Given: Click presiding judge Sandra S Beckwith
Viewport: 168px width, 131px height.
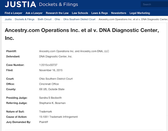Looking at the screenshot, I should tap(50, 98).
